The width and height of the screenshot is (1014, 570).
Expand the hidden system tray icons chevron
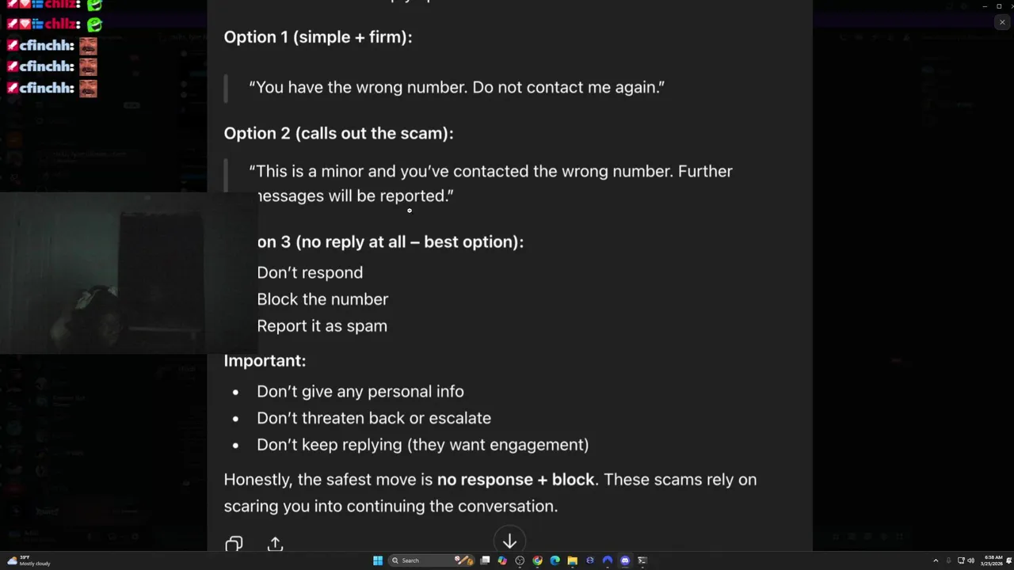tap(936, 560)
